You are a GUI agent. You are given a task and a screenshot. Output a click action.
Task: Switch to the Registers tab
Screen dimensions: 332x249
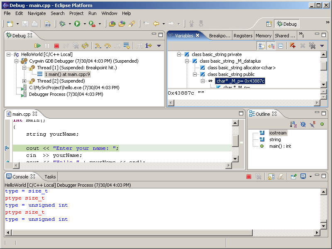(x=243, y=36)
